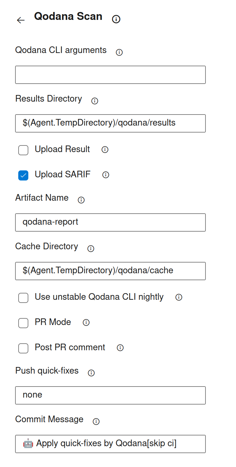This screenshot has width=236, height=467.
Task: View the Commit Message help tooltip
Action: click(96, 422)
